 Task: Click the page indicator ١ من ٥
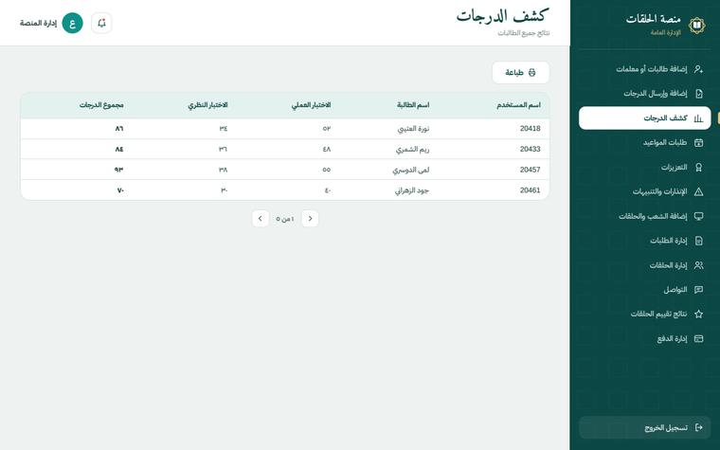click(x=285, y=219)
